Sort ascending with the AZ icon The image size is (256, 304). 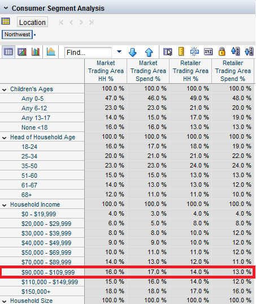tap(235, 52)
